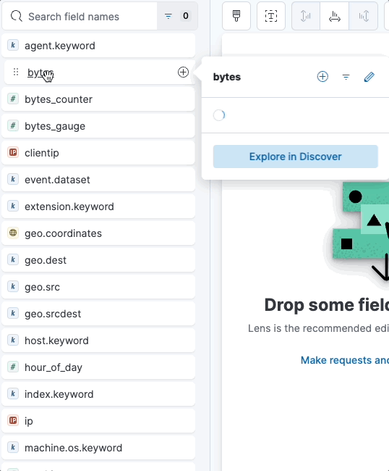Open right axis settings button

click(364, 16)
